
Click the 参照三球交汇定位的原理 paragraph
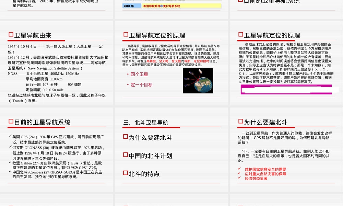point(286,63)
